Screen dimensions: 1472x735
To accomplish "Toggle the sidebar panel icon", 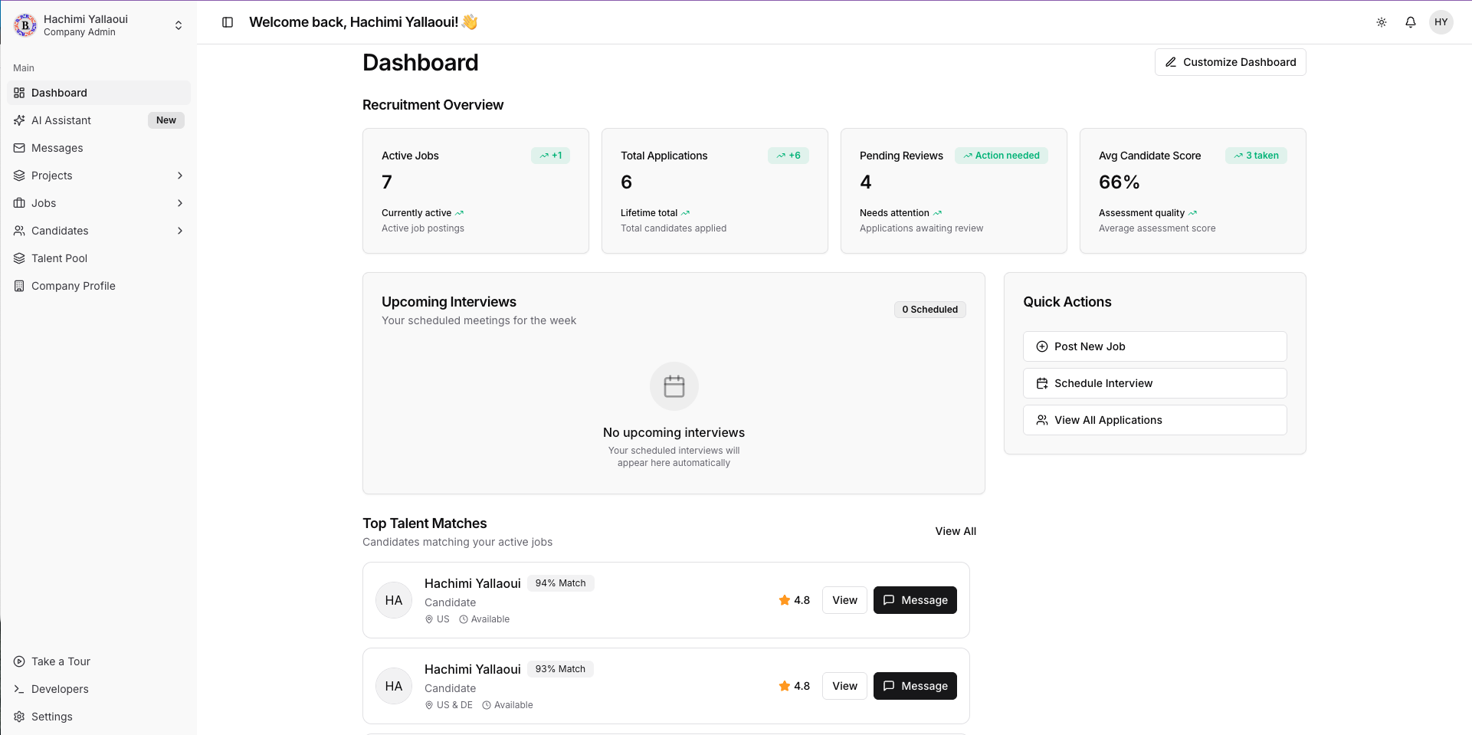I will pos(228,22).
